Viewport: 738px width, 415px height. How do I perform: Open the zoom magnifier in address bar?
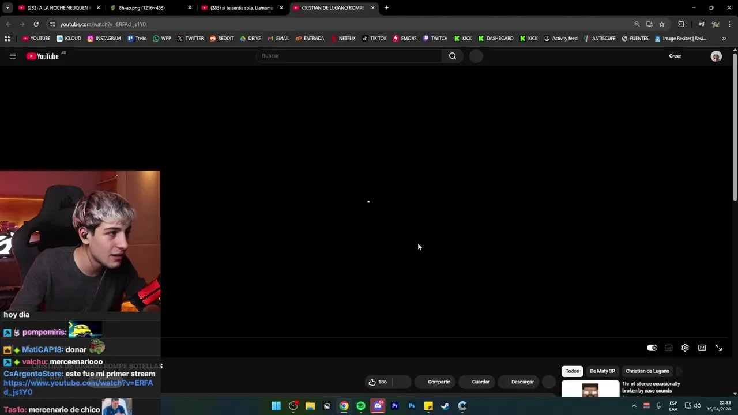pos(637,24)
